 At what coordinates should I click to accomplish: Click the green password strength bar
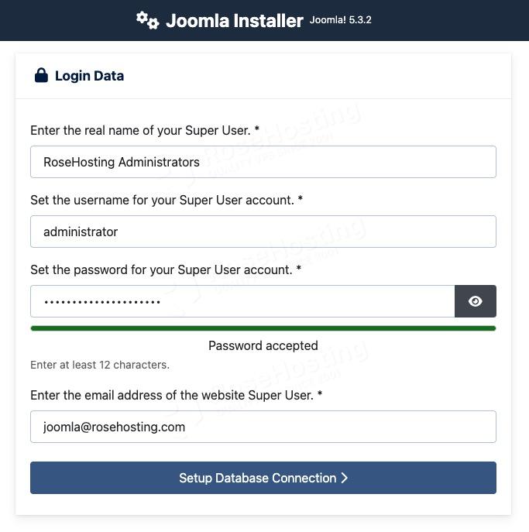point(263,328)
